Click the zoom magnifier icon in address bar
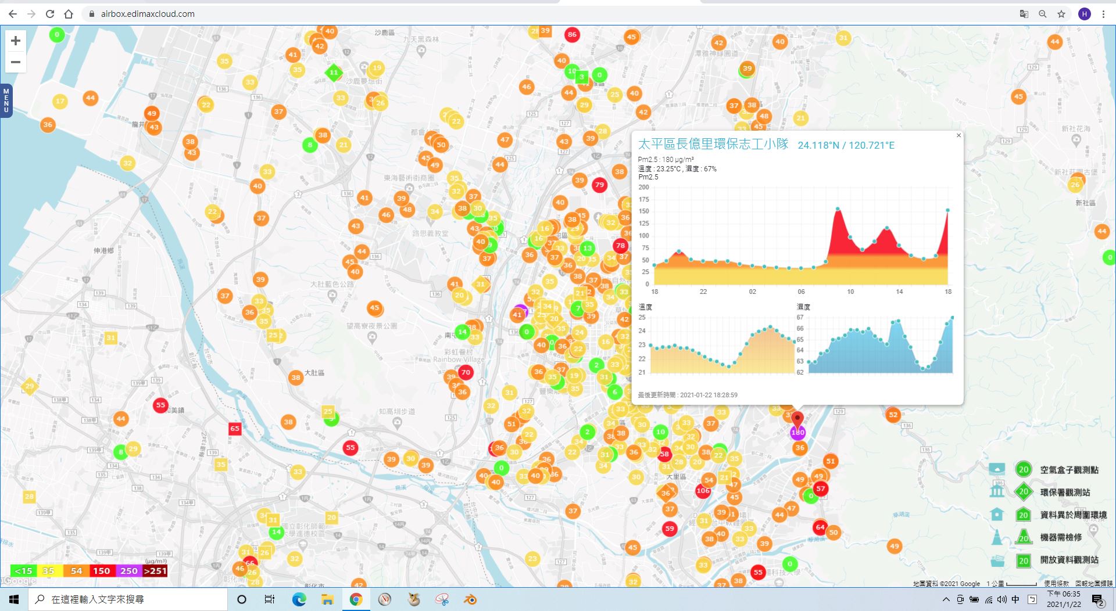The image size is (1116, 611). [x=1043, y=14]
